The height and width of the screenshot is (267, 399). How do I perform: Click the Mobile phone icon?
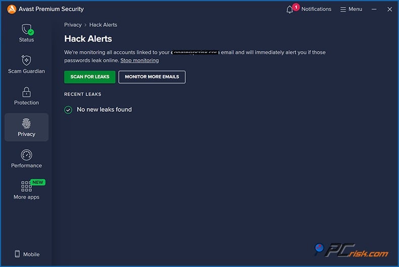[x=17, y=254]
